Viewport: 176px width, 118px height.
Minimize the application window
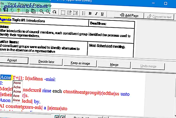(x=153, y=3)
